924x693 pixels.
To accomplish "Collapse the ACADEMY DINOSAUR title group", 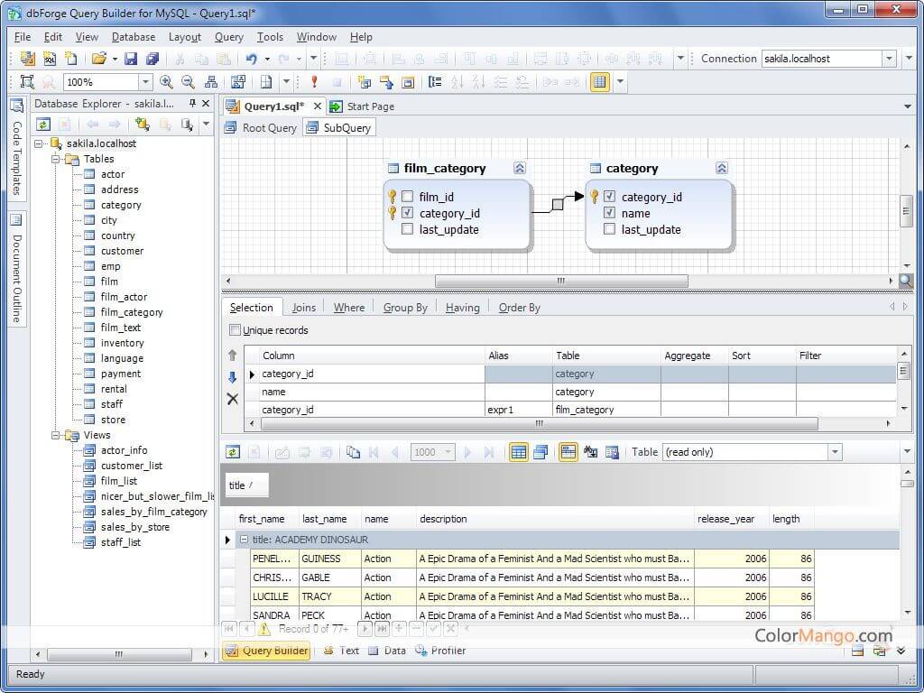I will [244, 540].
